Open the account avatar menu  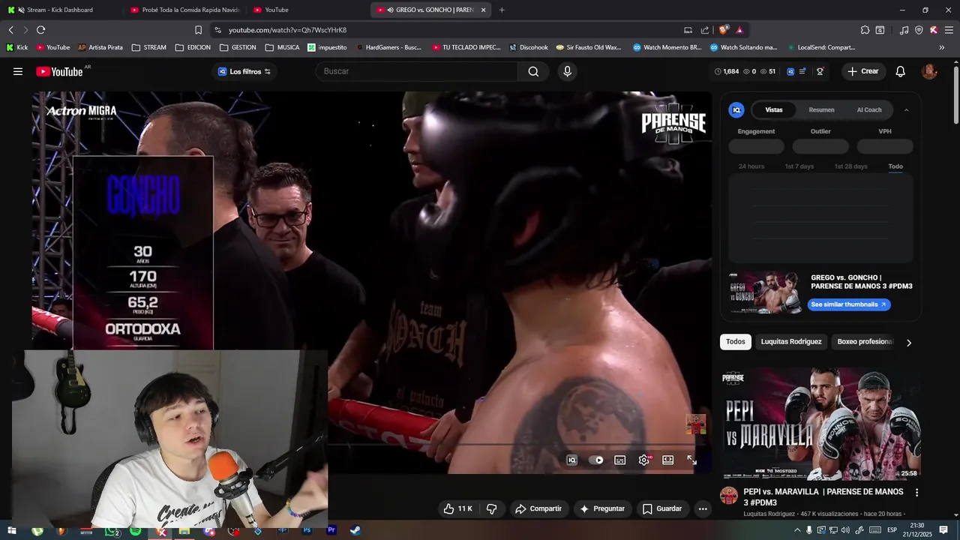tap(929, 71)
